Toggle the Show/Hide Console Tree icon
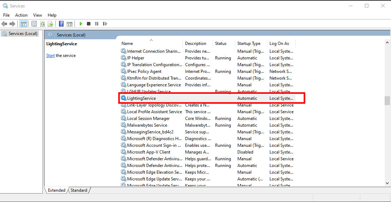Viewport: 391px width, 202px height. pyautogui.click(x=24, y=24)
